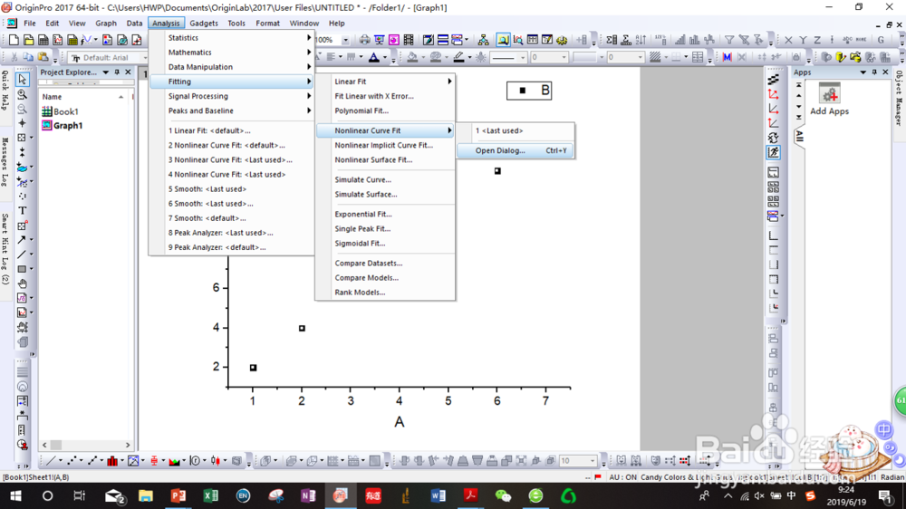Click the New Graph toolbar icon

58,40
